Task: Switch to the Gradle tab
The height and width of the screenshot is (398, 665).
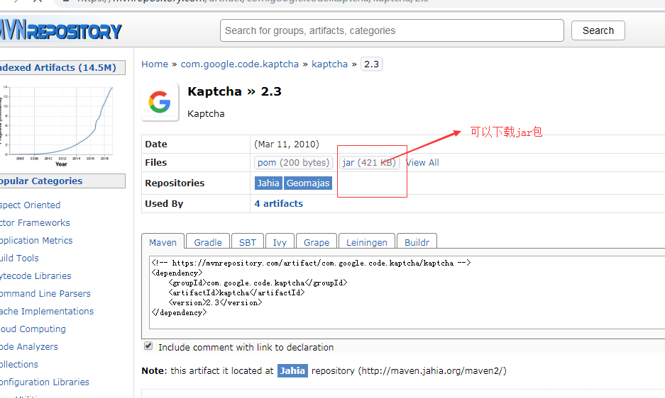Action: click(208, 242)
